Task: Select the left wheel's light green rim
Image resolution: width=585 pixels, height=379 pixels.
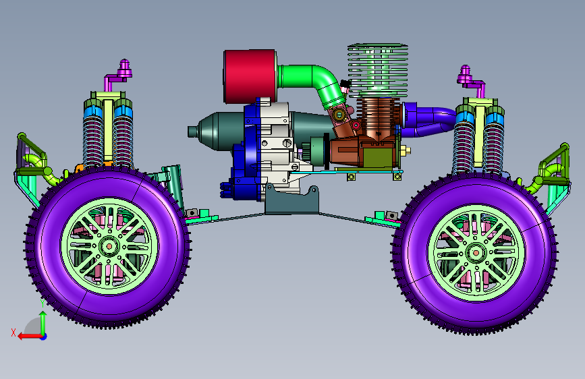Action: pos(109,246)
